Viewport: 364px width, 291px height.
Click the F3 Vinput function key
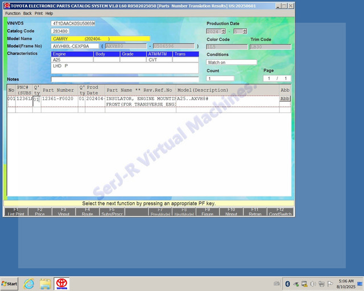pyautogui.click(x=64, y=211)
